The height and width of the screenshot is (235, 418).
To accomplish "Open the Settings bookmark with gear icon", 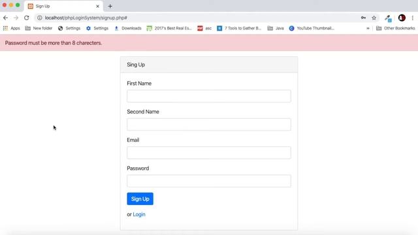I will point(97,28).
